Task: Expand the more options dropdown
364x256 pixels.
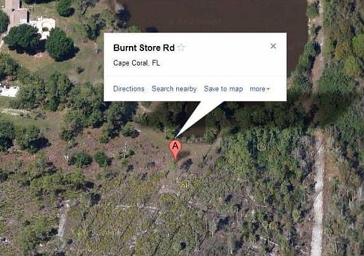Action: (x=260, y=89)
